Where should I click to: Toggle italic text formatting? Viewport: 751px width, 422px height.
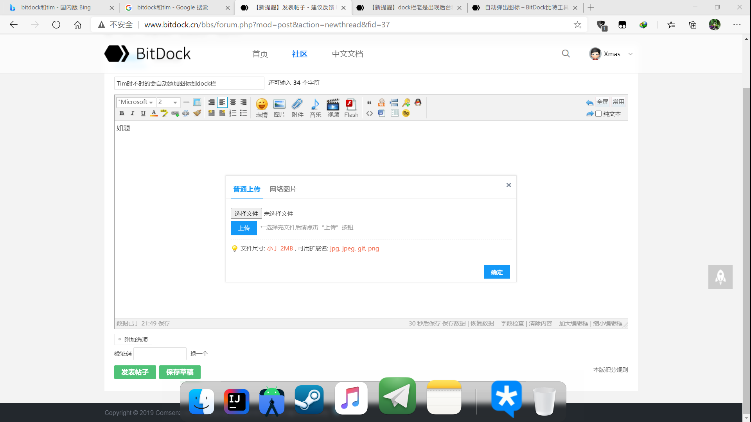132,113
